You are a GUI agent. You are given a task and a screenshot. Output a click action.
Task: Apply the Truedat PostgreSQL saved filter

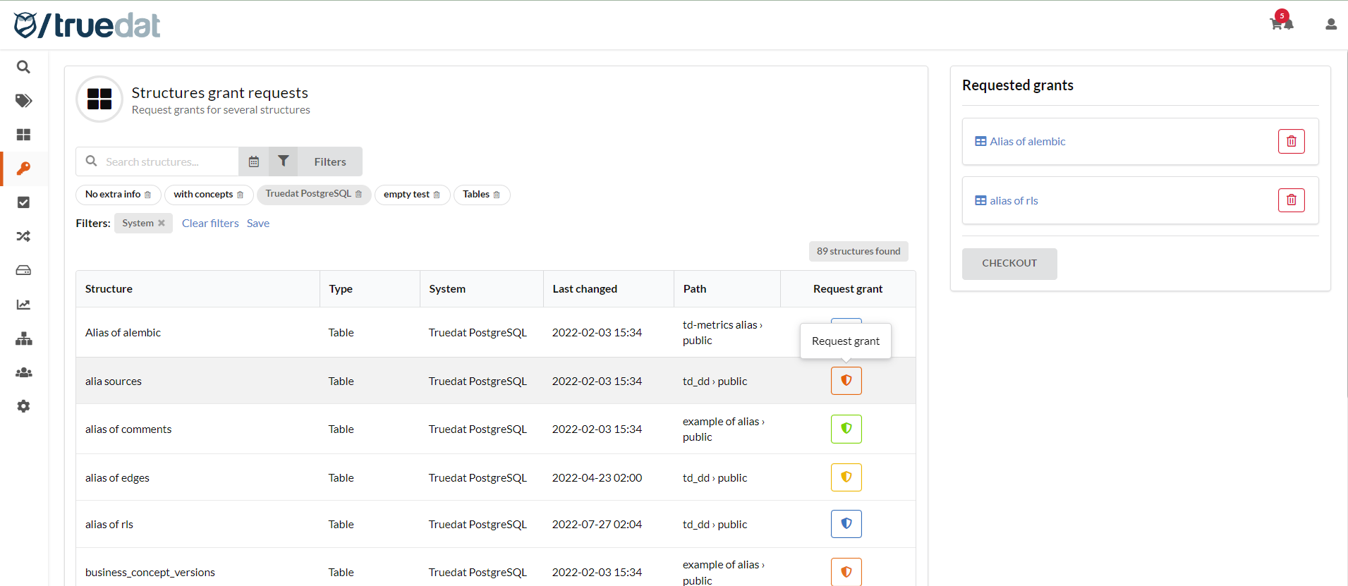click(308, 194)
